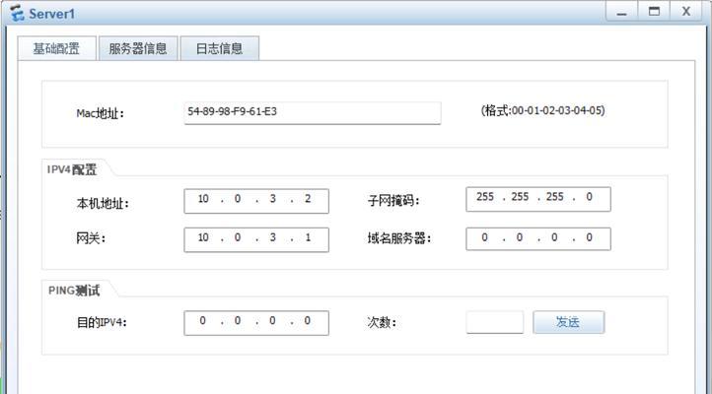Click the Server1 app icon in title bar
The width and height of the screenshot is (712, 394).
[x=17, y=13]
